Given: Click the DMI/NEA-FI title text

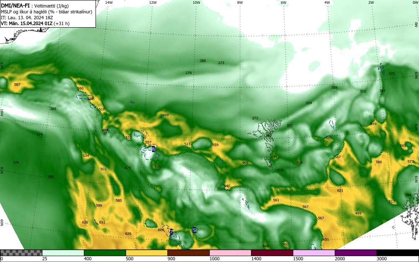Looking at the screenshot, I should point(15,5).
